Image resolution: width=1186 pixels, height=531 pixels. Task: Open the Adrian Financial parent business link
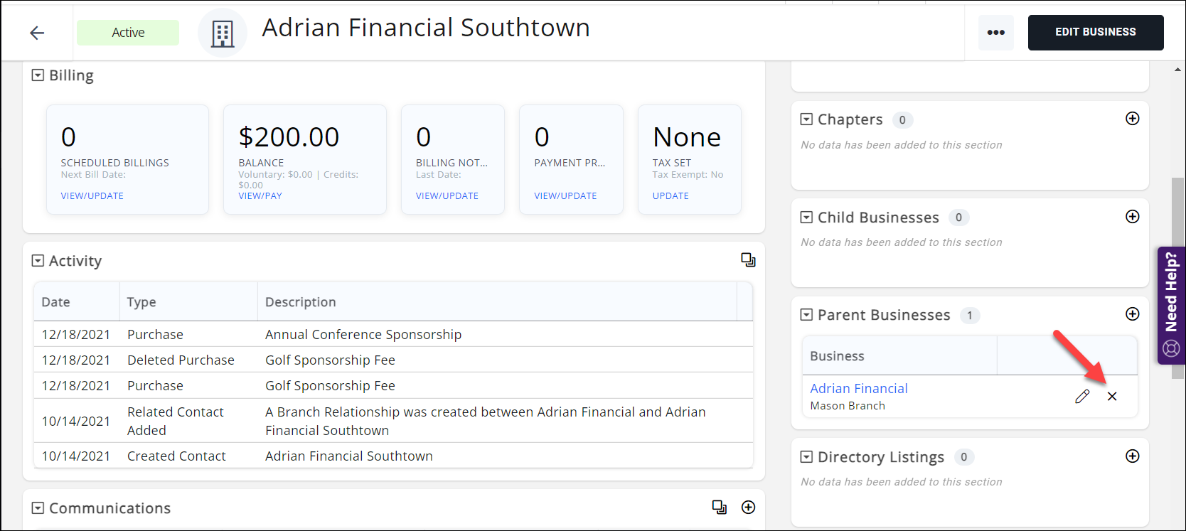click(x=858, y=389)
